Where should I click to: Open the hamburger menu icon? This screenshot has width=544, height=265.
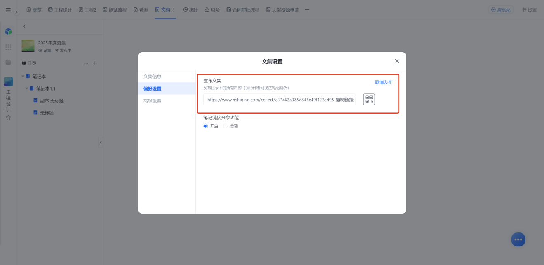point(8,10)
